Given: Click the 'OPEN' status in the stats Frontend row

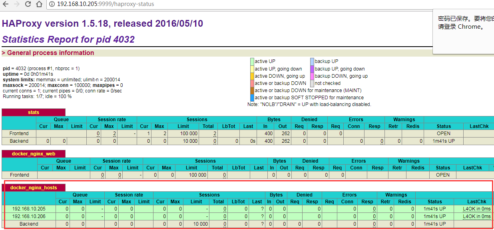Looking at the screenshot, I should pyautogui.click(x=444, y=134).
